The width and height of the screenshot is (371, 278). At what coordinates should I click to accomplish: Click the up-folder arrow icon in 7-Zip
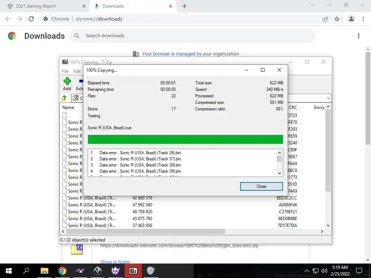(64, 98)
